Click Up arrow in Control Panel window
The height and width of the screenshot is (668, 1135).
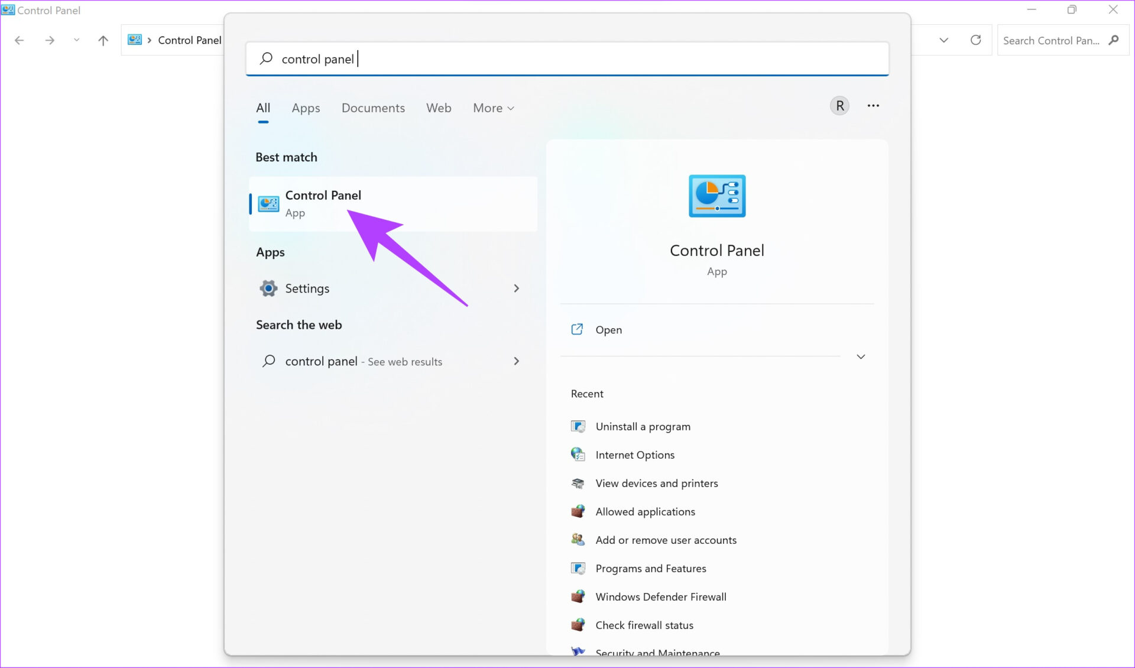tap(103, 40)
